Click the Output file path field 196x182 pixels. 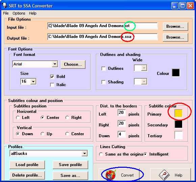click(102, 37)
